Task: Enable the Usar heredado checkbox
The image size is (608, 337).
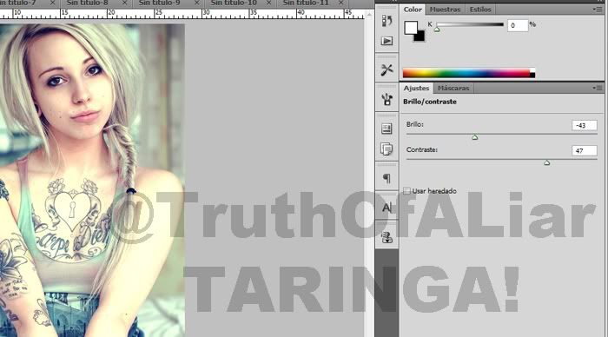Action: click(406, 191)
